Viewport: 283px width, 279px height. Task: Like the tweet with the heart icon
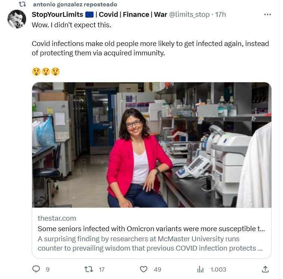[144, 269]
